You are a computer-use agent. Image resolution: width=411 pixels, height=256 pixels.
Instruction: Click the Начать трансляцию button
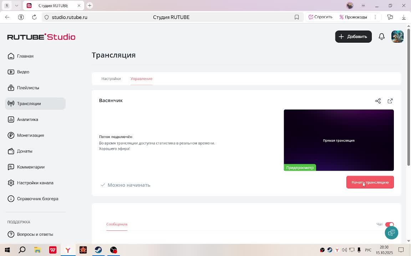pyautogui.click(x=370, y=182)
